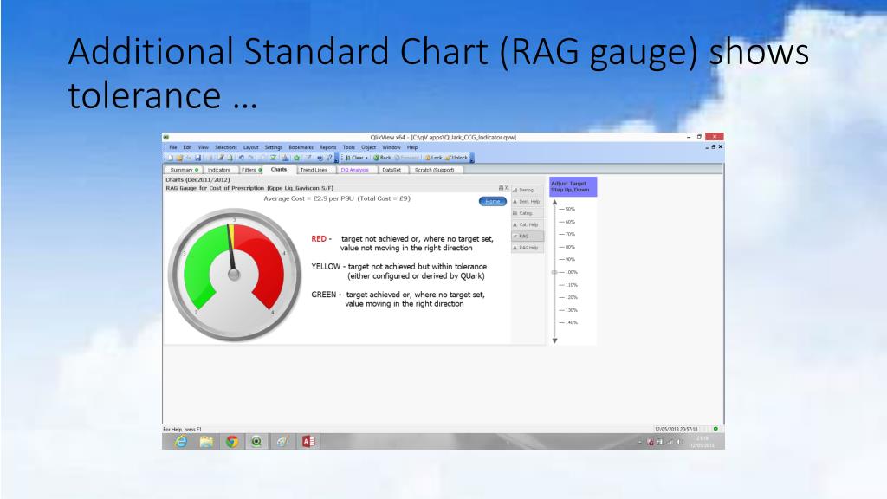The image size is (887, 499).
Task: Select the Categ. chart option
Action: pyautogui.click(x=528, y=213)
